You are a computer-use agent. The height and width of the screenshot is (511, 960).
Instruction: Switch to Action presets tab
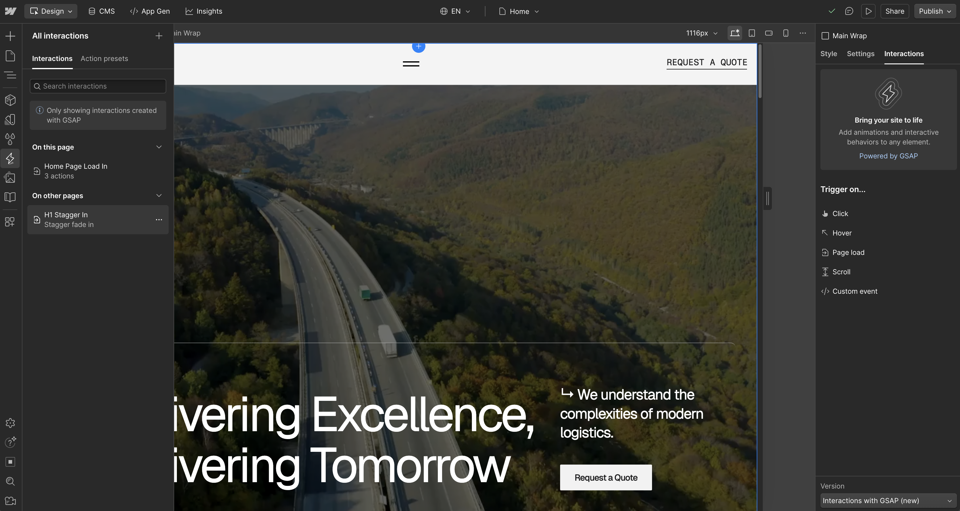(x=104, y=59)
